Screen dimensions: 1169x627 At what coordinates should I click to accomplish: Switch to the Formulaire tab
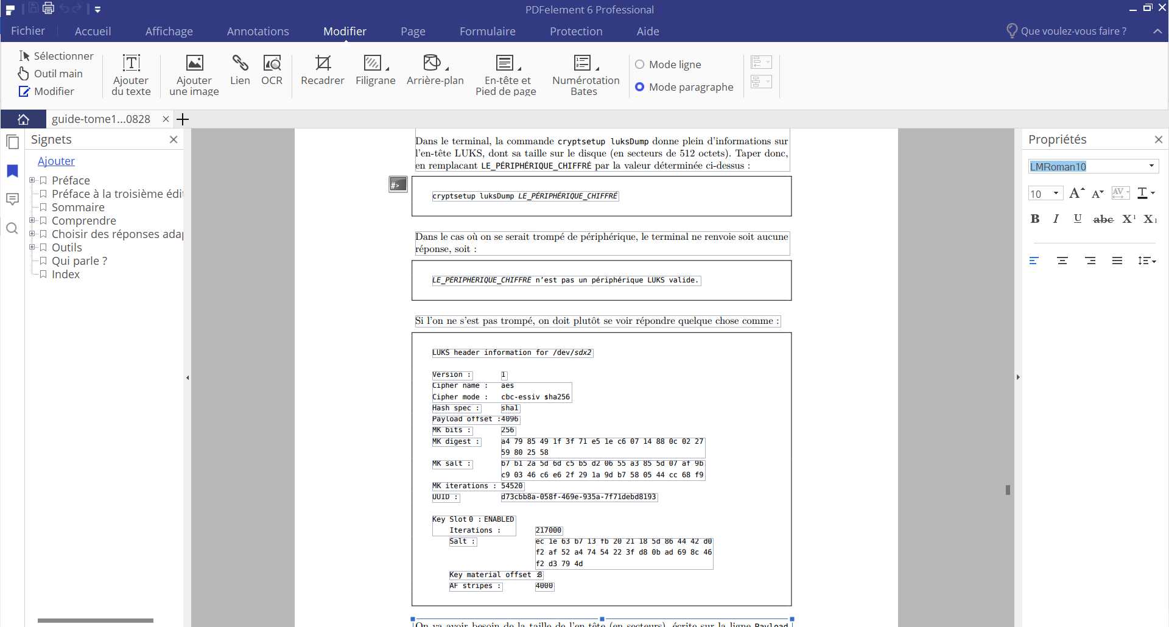[487, 31]
